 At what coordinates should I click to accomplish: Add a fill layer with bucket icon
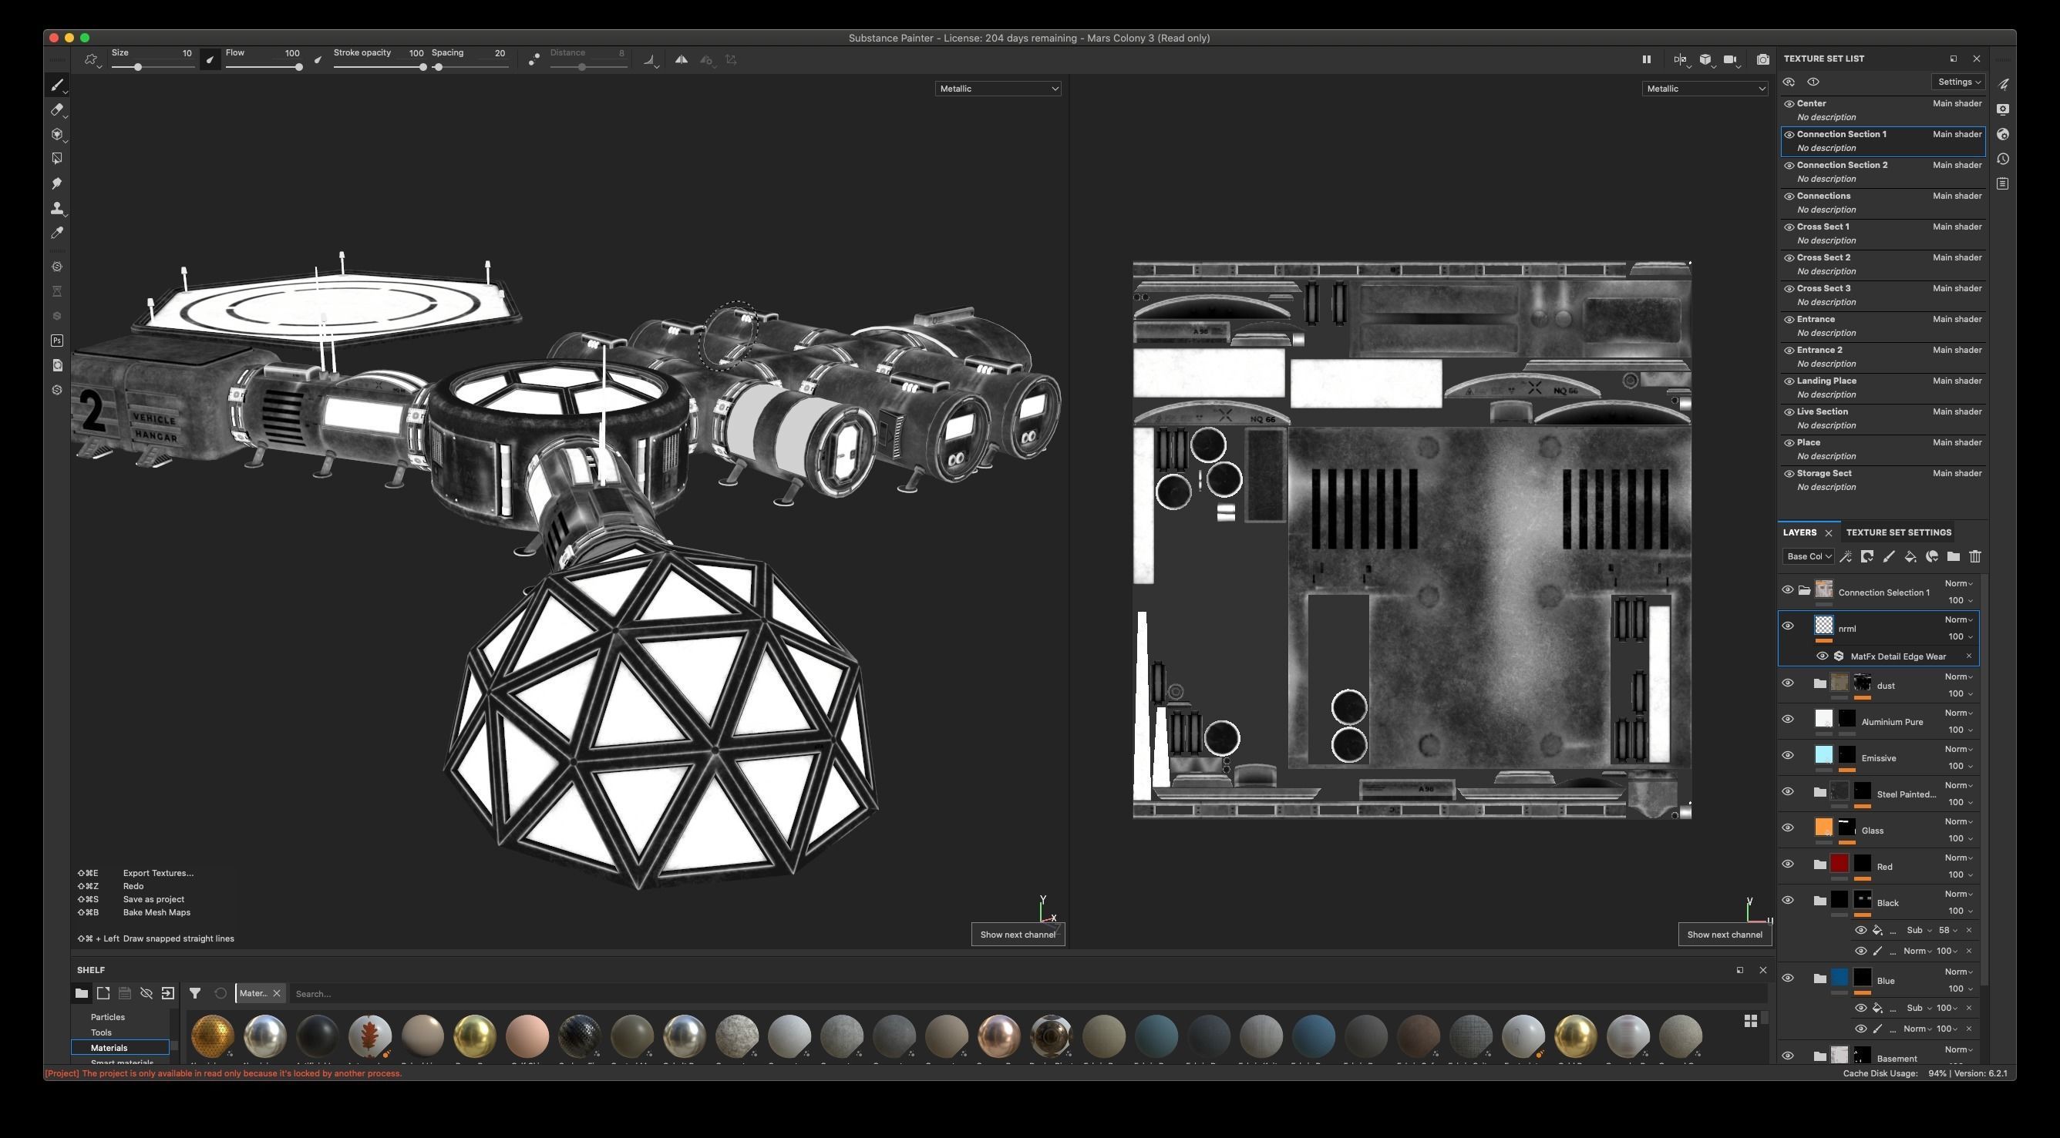pyautogui.click(x=1910, y=556)
